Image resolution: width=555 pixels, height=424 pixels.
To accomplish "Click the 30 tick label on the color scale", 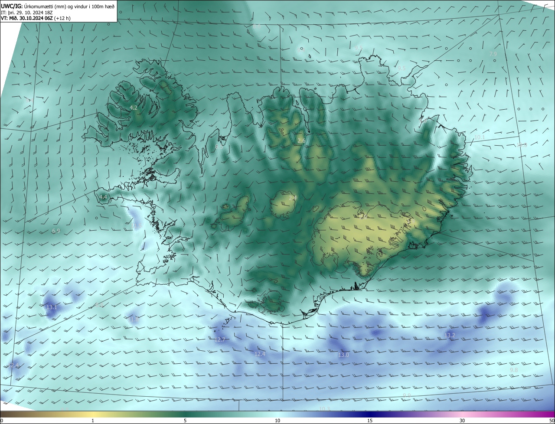I will (x=462, y=421).
